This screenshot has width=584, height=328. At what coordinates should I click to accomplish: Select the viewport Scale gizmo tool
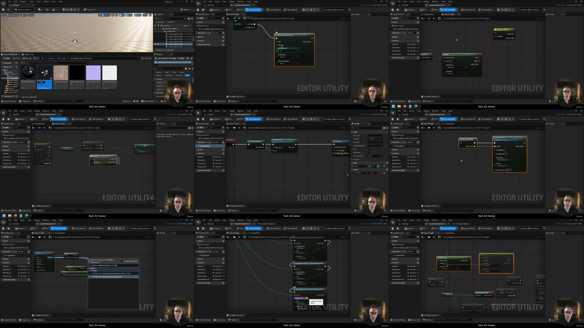(109, 15)
